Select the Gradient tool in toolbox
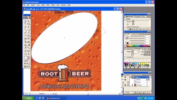 pos(28,45)
